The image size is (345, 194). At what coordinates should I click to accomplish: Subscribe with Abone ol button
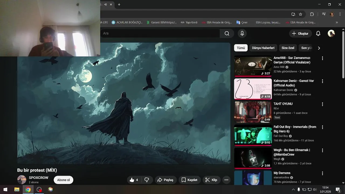point(63,180)
